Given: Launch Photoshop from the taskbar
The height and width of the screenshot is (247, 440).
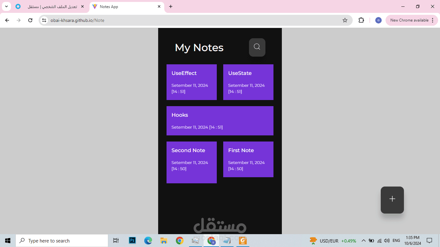Looking at the screenshot, I should coord(132,240).
